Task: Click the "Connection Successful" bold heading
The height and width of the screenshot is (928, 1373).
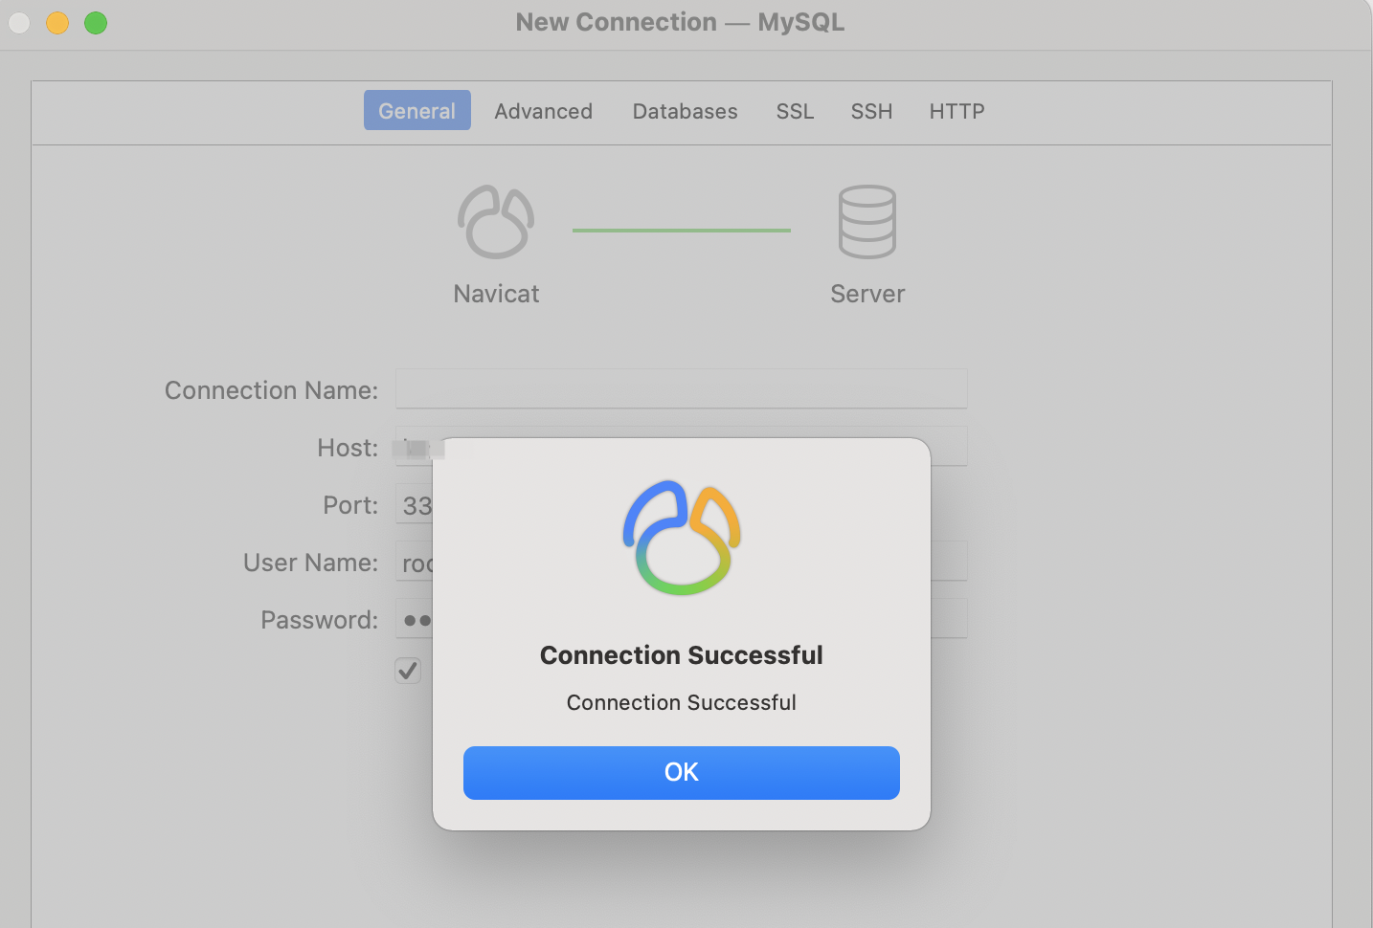Action: click(681, 655)
